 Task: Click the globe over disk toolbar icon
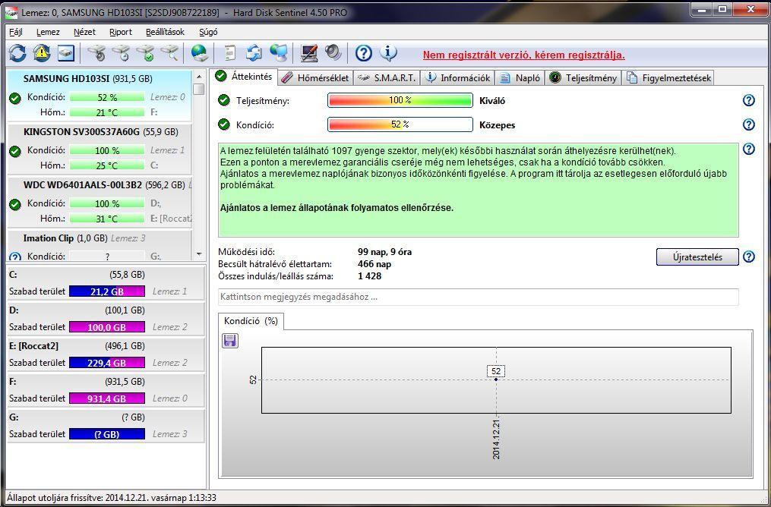200,53
